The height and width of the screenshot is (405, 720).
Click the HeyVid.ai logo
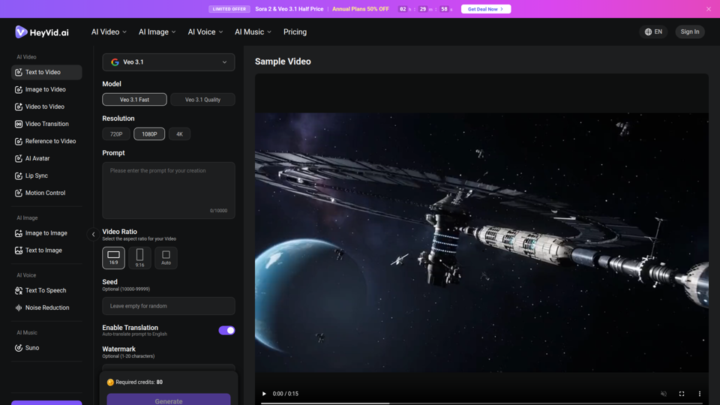click(x=42, y=32)
